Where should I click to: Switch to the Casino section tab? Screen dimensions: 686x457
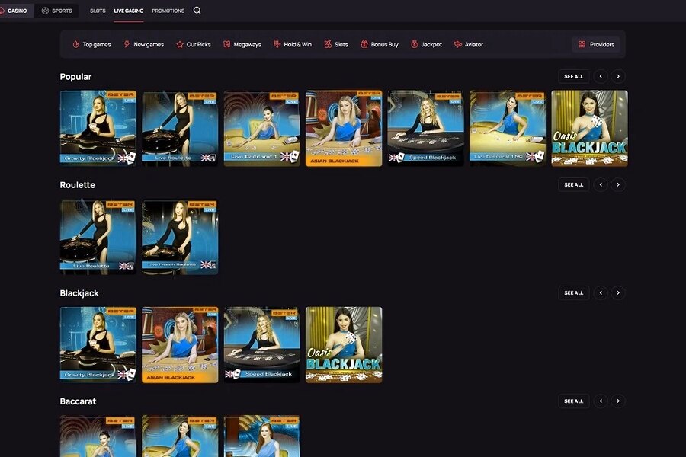pos(16,11)
